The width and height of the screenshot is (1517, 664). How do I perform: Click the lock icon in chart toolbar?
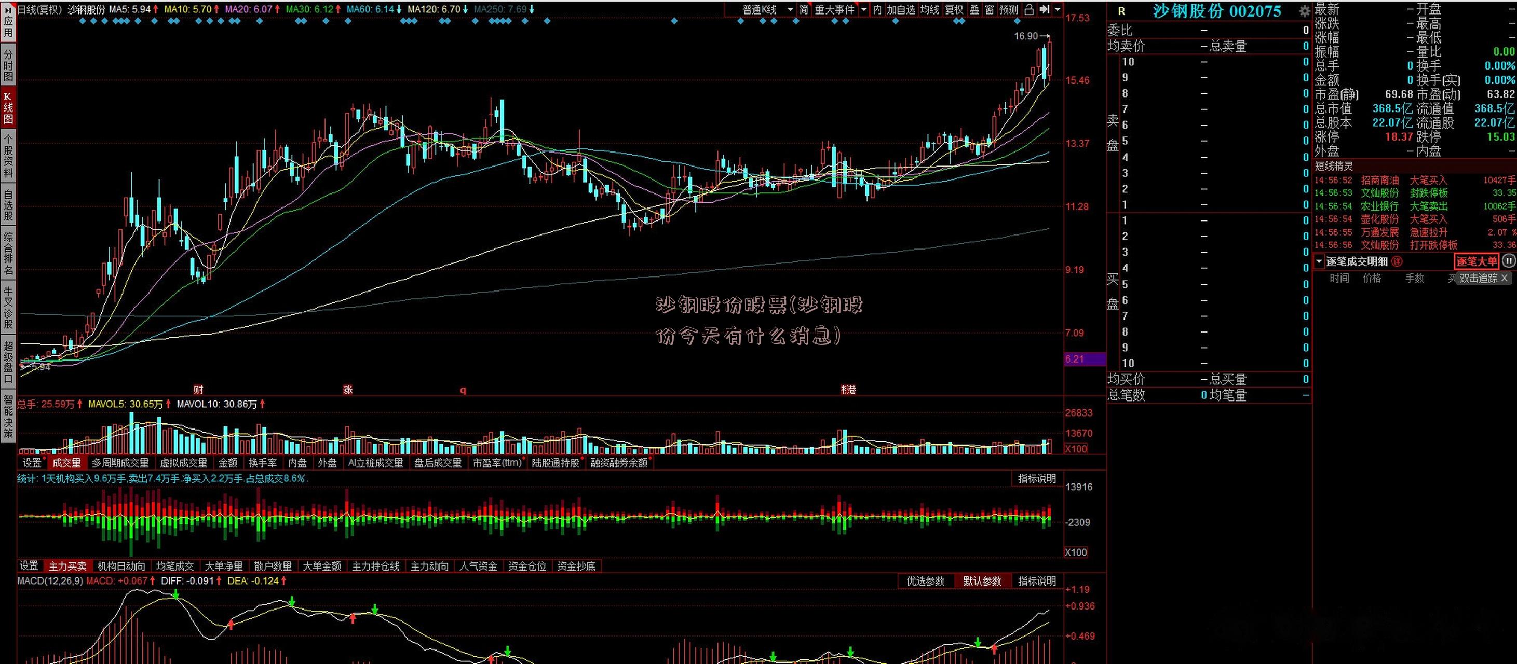click(1029, 9)
